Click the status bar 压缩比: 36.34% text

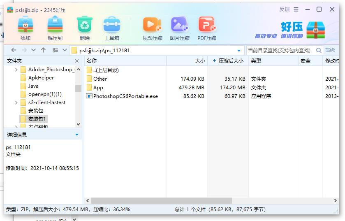click(x=111, y=209)
